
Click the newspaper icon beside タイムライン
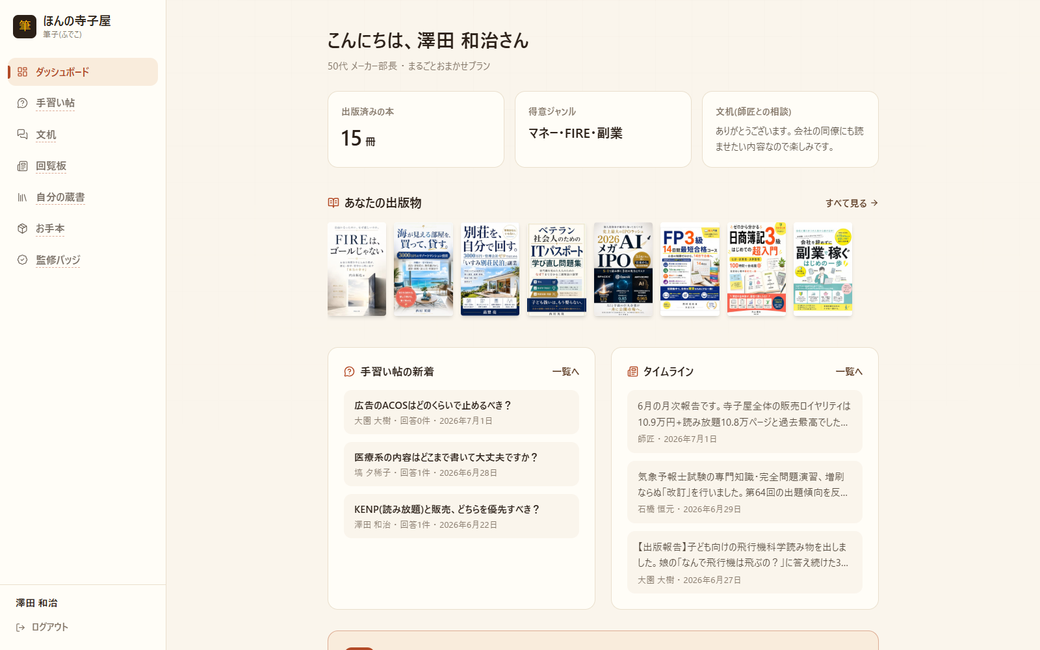coord(633,372)
